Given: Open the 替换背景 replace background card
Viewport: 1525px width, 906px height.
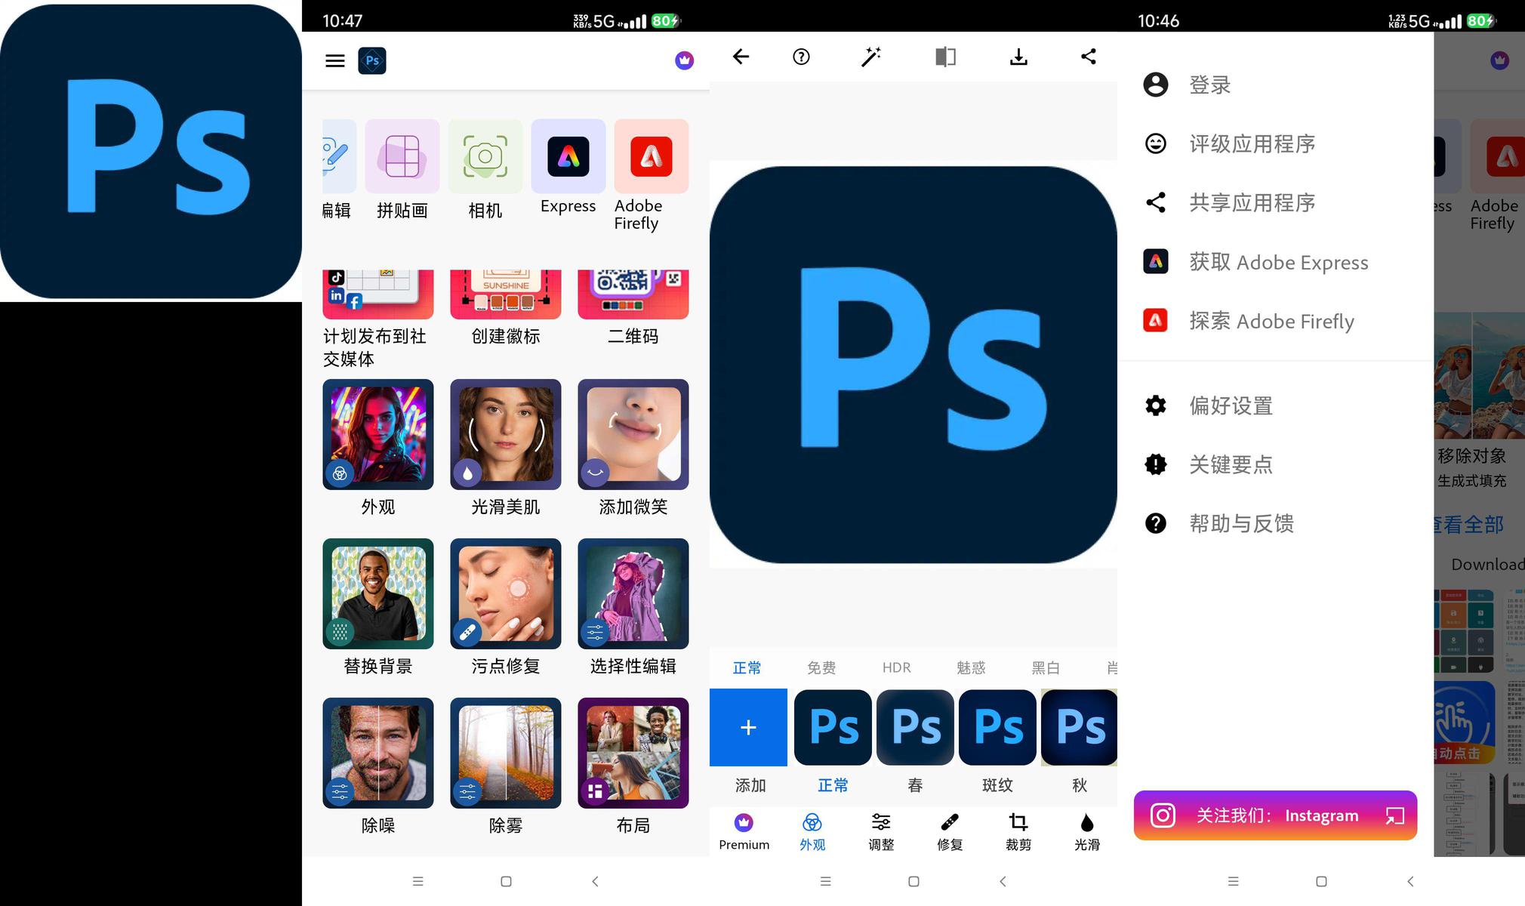Looking at the screenshot, I should pyautogui.click(x=378, y=608).
